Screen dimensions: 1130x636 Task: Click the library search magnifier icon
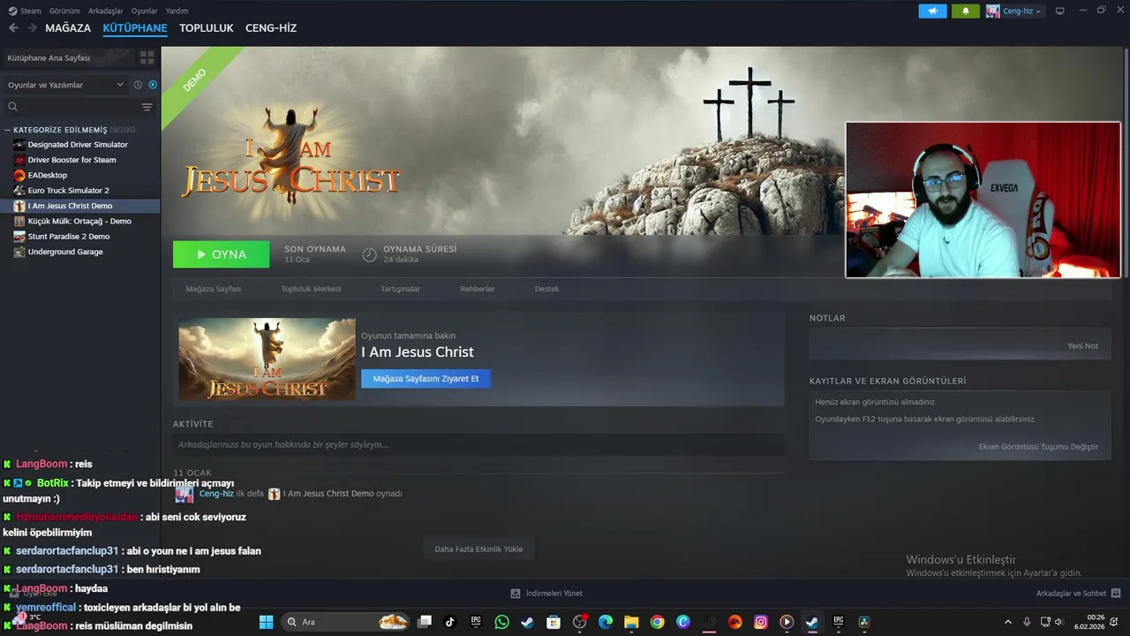click(12, 107)
